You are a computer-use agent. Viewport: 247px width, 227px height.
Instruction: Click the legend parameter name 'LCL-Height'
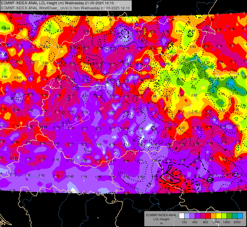(x=161, y=219)
